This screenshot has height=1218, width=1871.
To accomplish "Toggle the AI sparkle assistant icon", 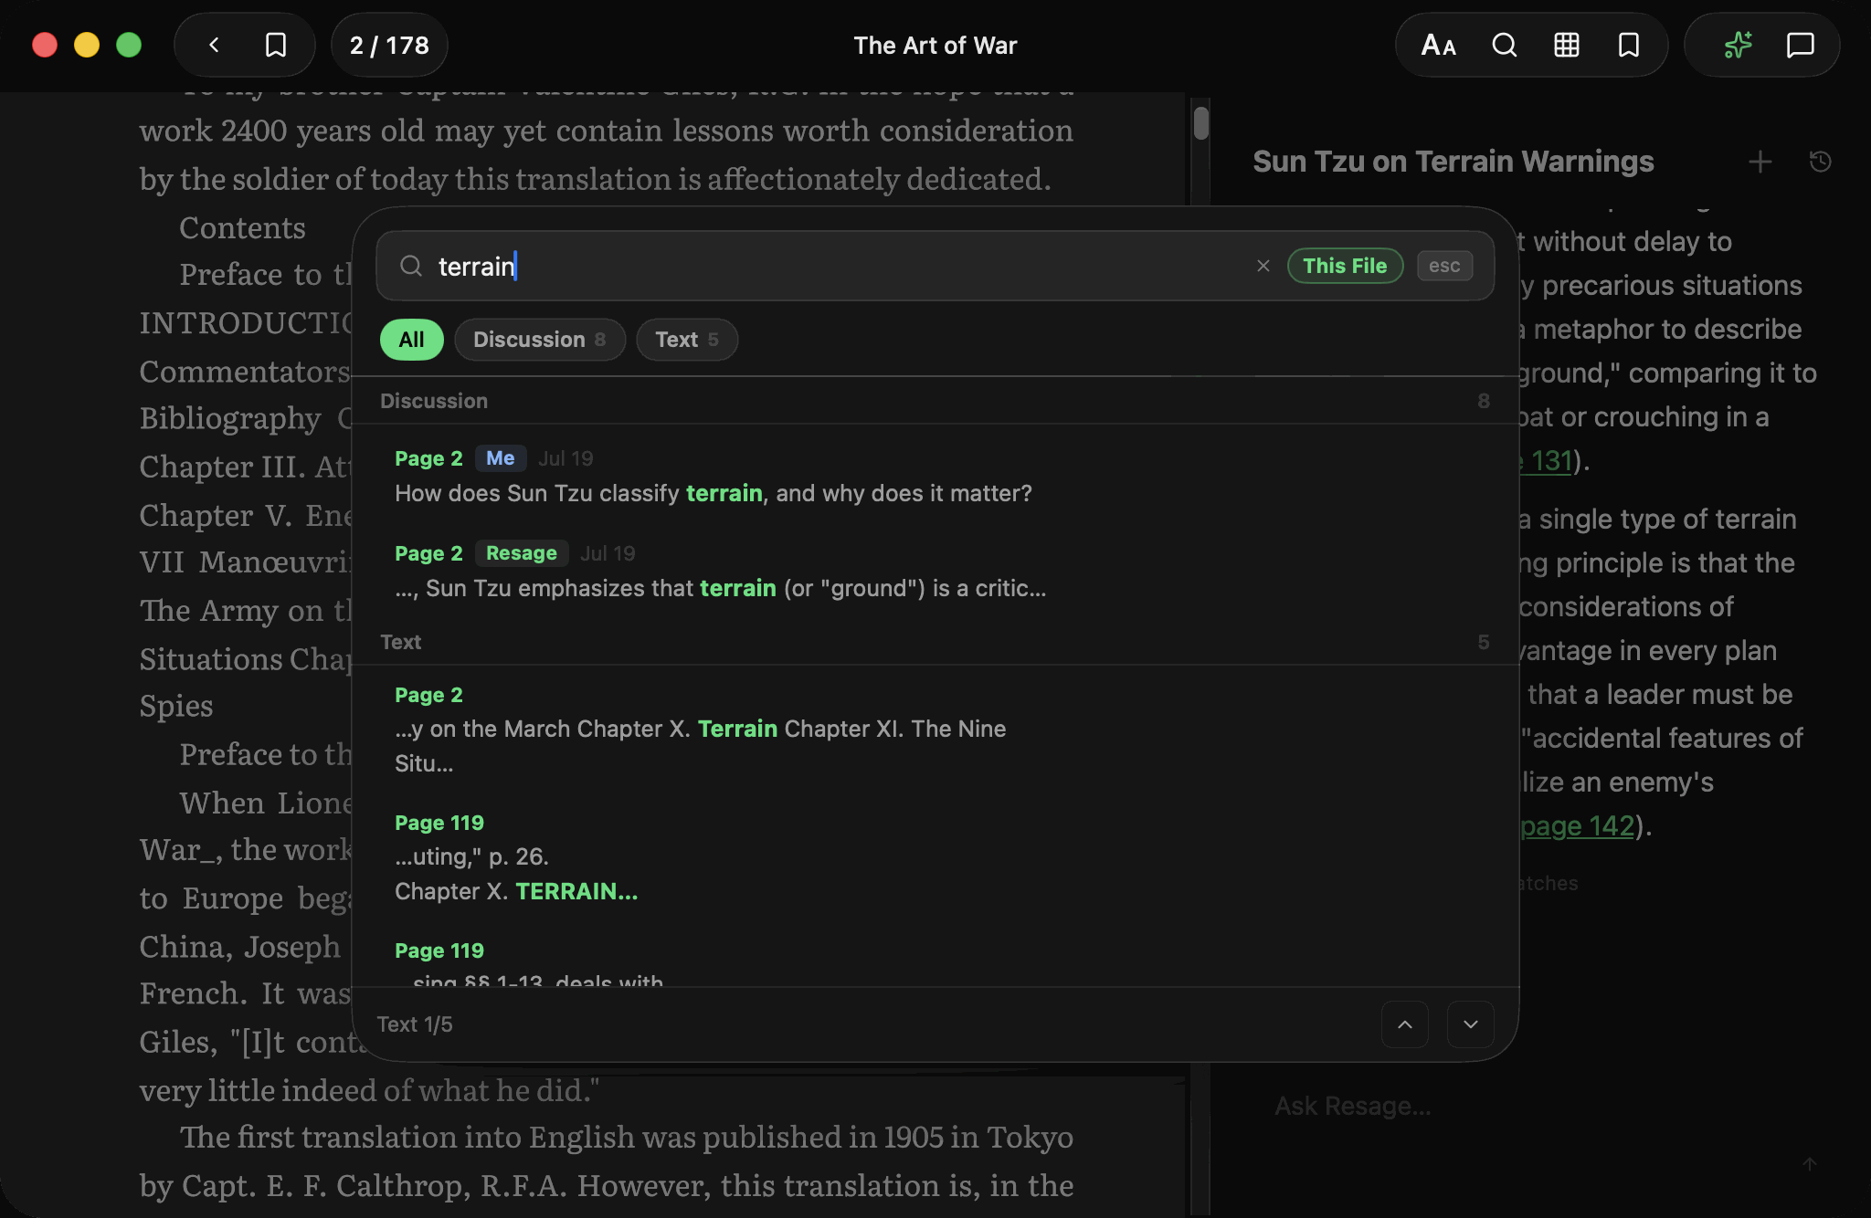I will pos(1738,45).
